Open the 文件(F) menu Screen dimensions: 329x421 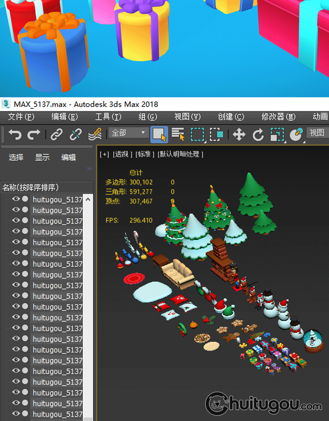tap(21, 117)
